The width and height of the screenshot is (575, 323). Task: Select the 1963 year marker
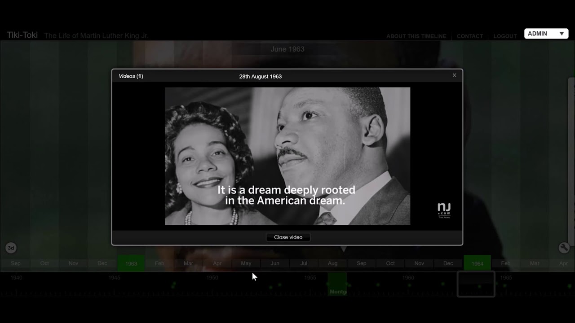[x=131, y=263]
